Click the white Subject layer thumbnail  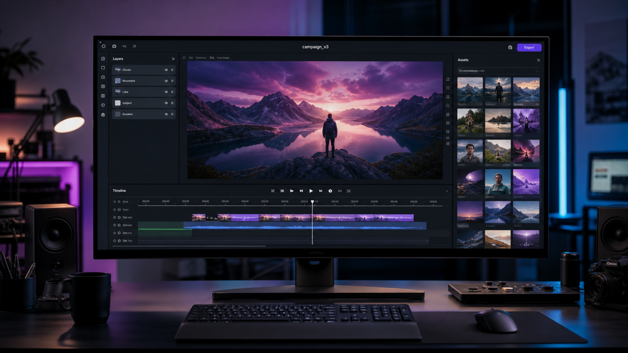[118, 103]
